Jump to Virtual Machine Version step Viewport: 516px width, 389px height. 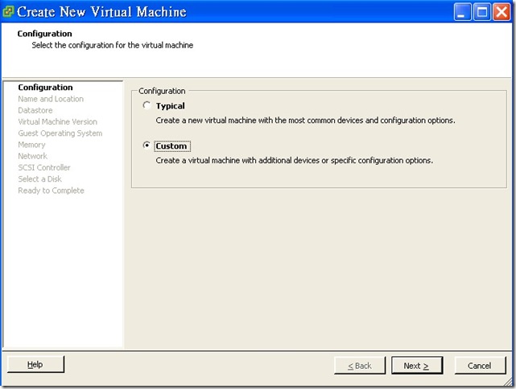click(x=57, y=122)
